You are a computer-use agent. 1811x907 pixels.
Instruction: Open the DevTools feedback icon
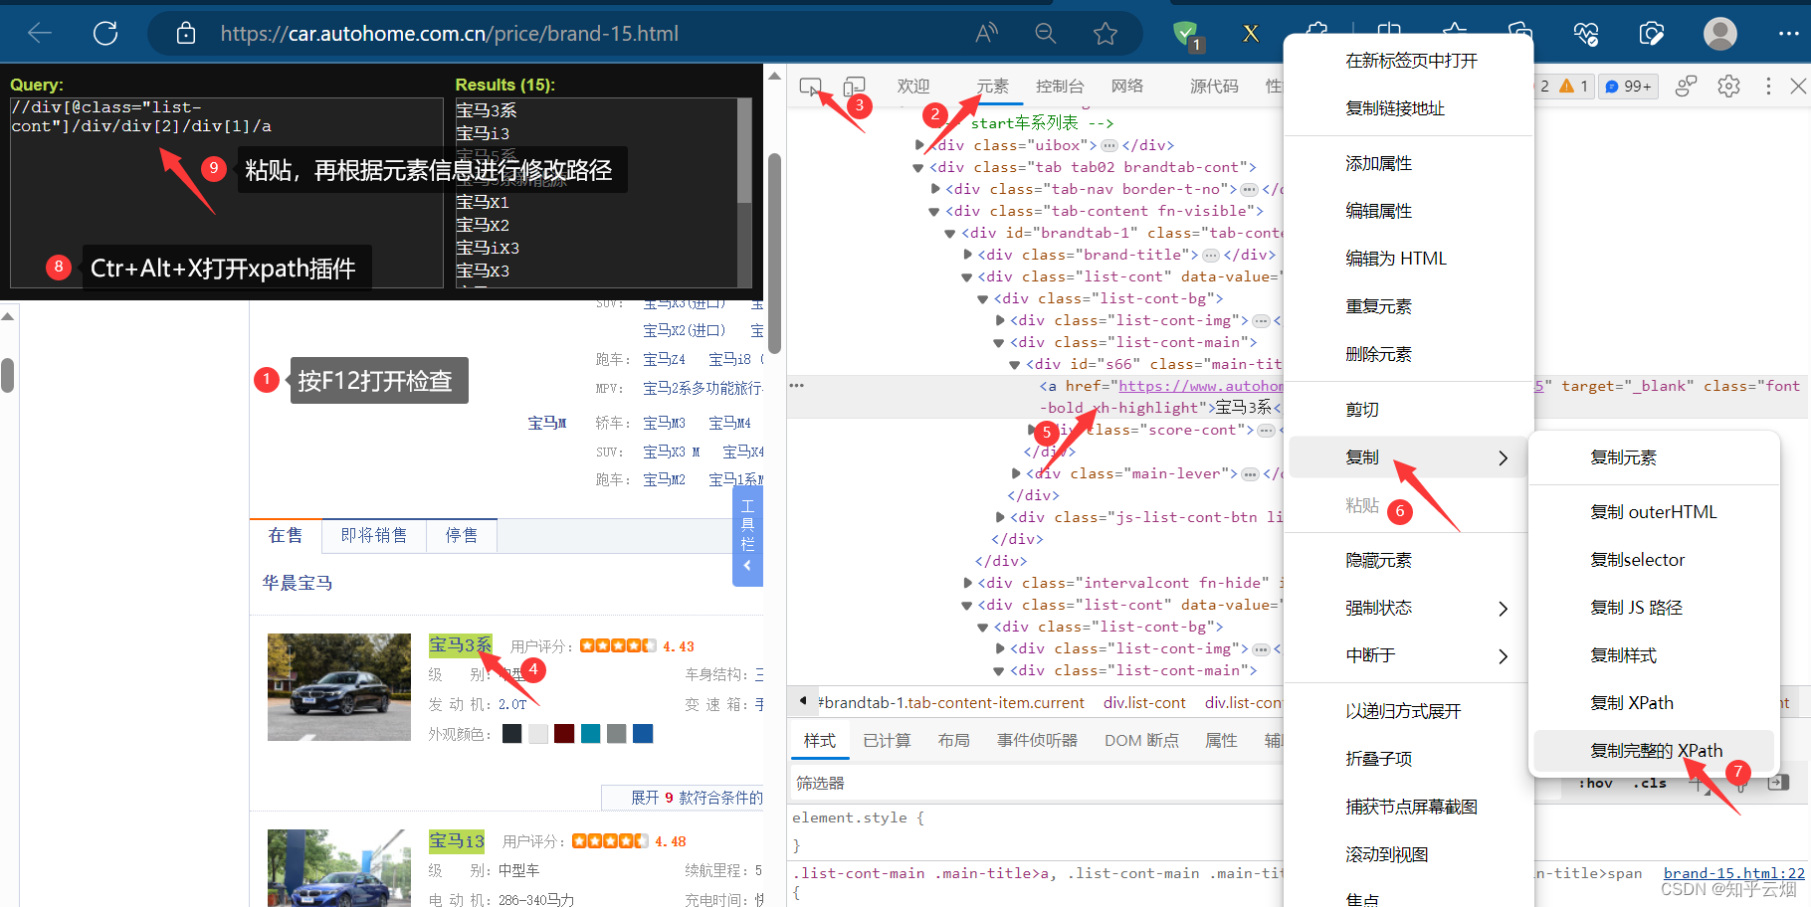[1686, 87]
